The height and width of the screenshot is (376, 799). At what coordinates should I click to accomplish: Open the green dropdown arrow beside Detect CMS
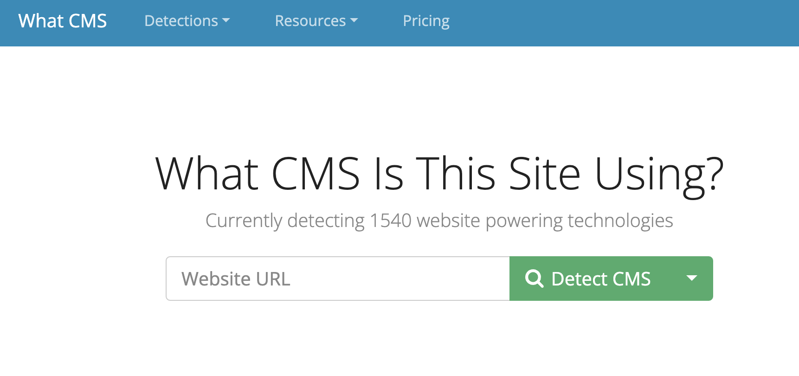pos(692,279)
